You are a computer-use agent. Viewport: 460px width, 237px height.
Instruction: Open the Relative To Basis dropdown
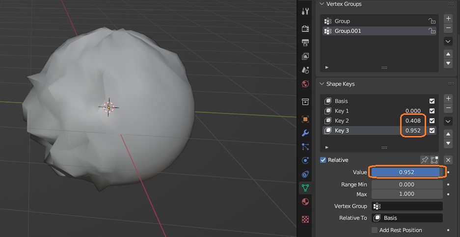pos(407,218)
